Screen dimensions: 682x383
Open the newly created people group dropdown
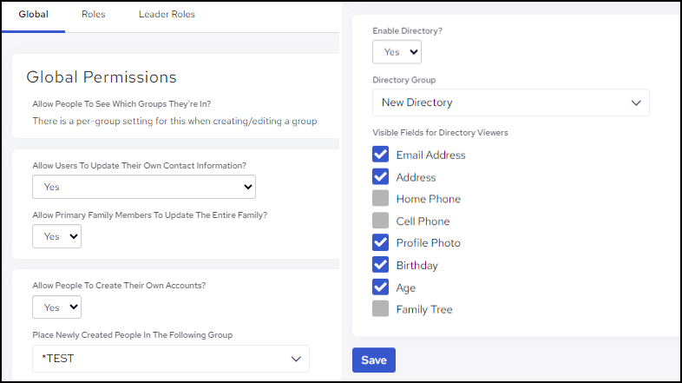point(171,359)
